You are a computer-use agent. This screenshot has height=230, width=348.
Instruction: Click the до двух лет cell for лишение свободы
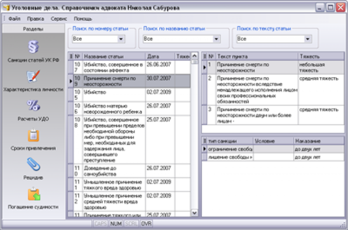(319, 157)
